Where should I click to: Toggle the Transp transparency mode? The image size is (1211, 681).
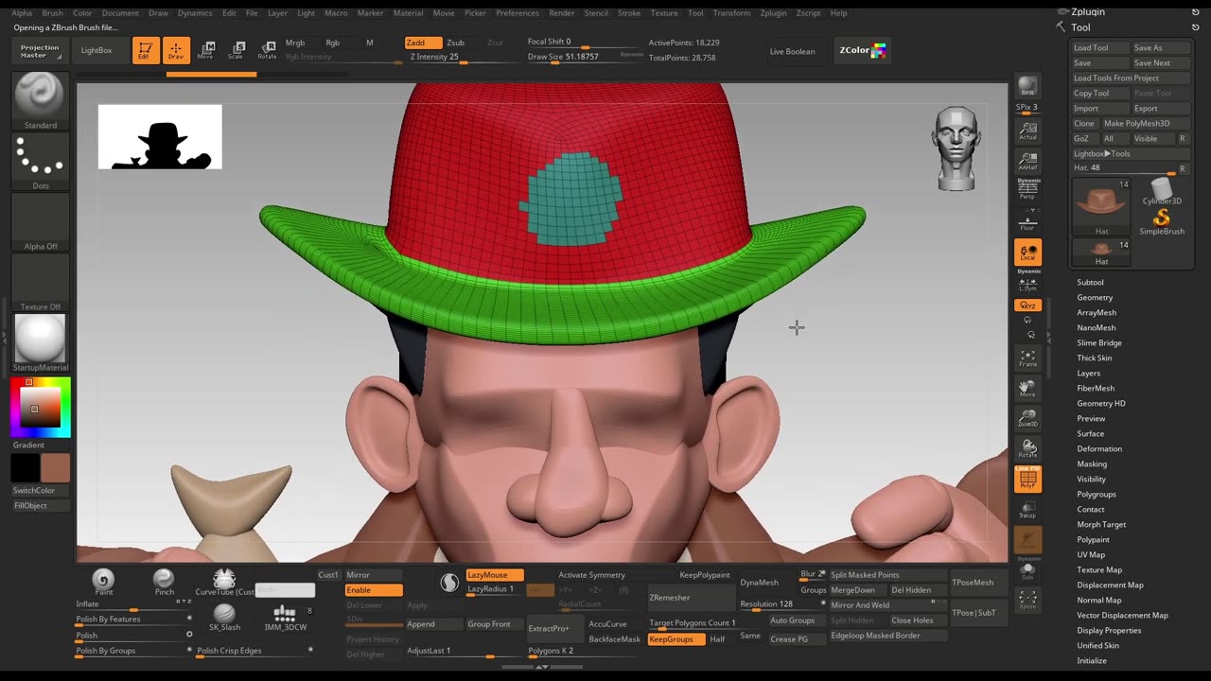(x=1027, y=510)
